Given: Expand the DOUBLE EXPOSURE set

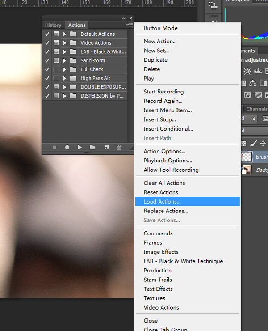Looking at the screenshot, I should click(64, 87).
